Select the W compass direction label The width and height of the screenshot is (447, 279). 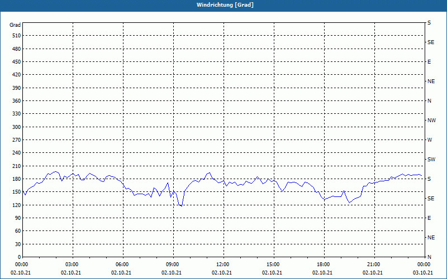(430, 140)
